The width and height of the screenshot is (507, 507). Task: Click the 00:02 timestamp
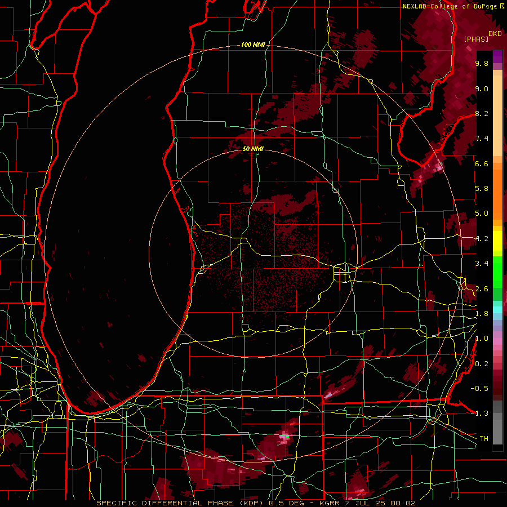click(x=404, y=503)
